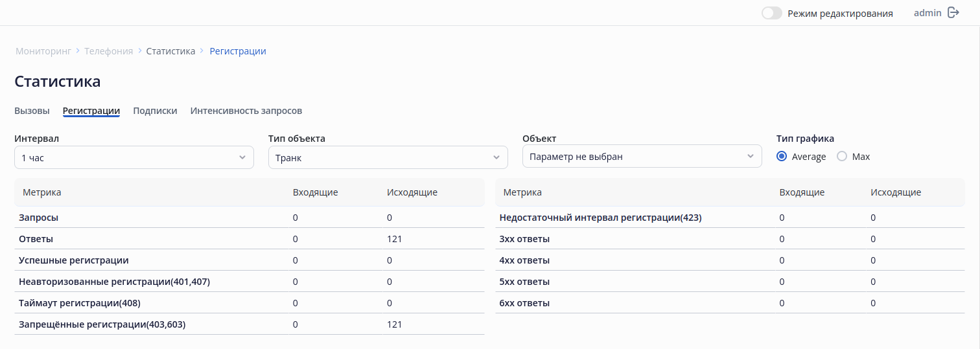Click the chevron arrow in the Интервал dropdown
The image size is (980, 349).
[242, 157]
